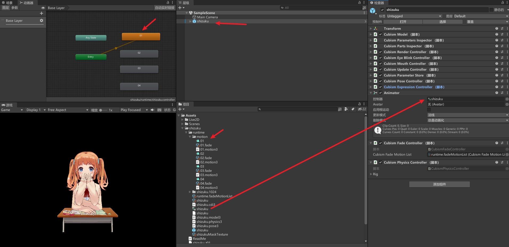Image resolution: width=509 pixels, height=247 pixels.
Task: Click the shizuku prefab cube icon in Inspector
Action: [373, 11]
